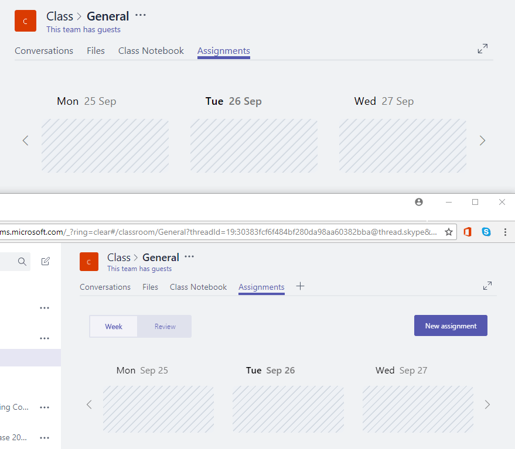Open Files tab in upper view

(x=96, y=51)
